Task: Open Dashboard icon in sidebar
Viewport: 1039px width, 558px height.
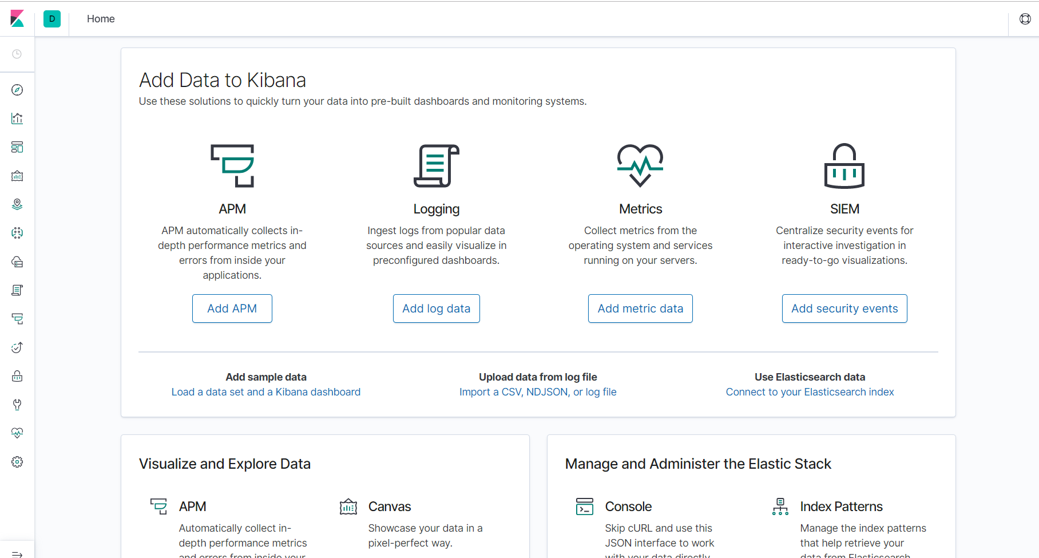Action: [x=17, y=147]
